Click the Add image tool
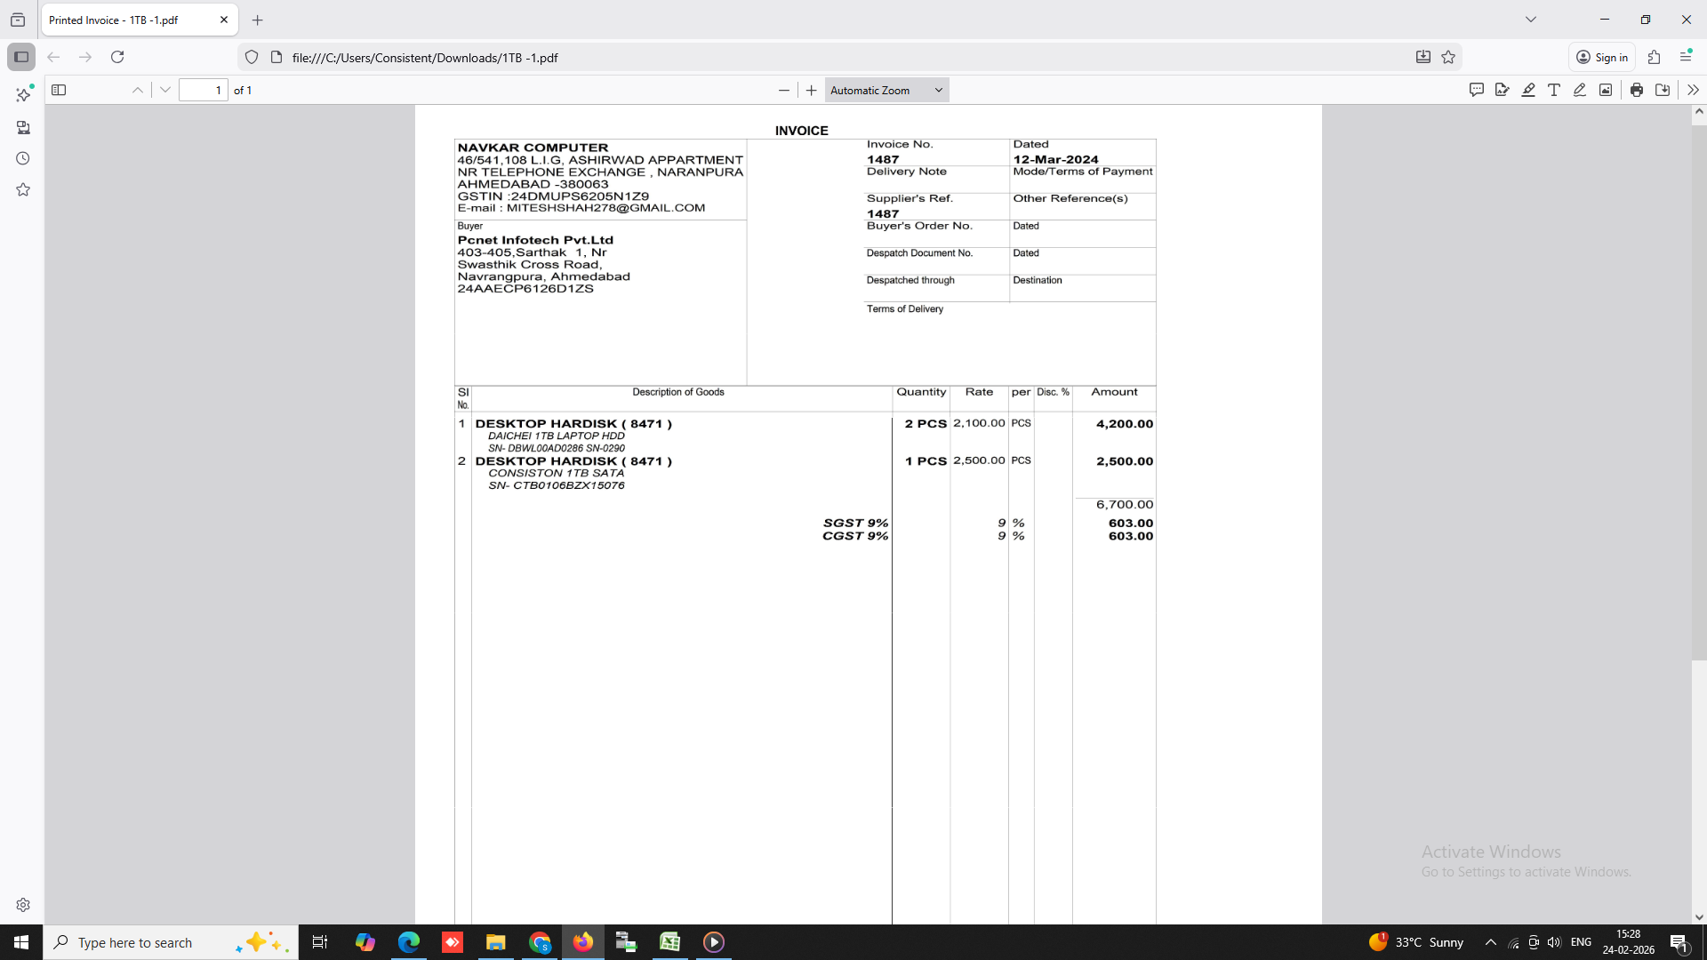1707x960 pixels. [x=1606, y=90]
